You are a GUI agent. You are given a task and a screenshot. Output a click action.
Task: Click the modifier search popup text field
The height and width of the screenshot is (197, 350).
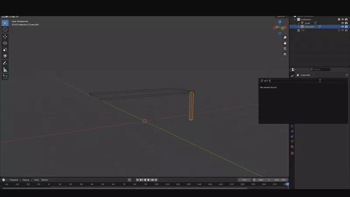pyautogui.click(x=303, y=81)
